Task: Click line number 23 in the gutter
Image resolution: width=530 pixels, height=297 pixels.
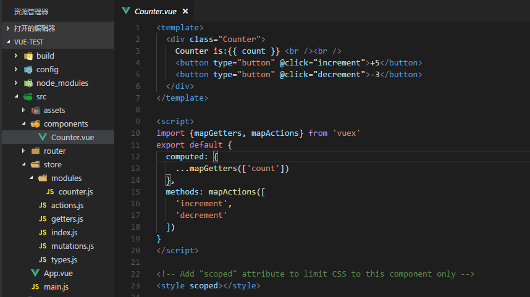Action: [135, 286]
